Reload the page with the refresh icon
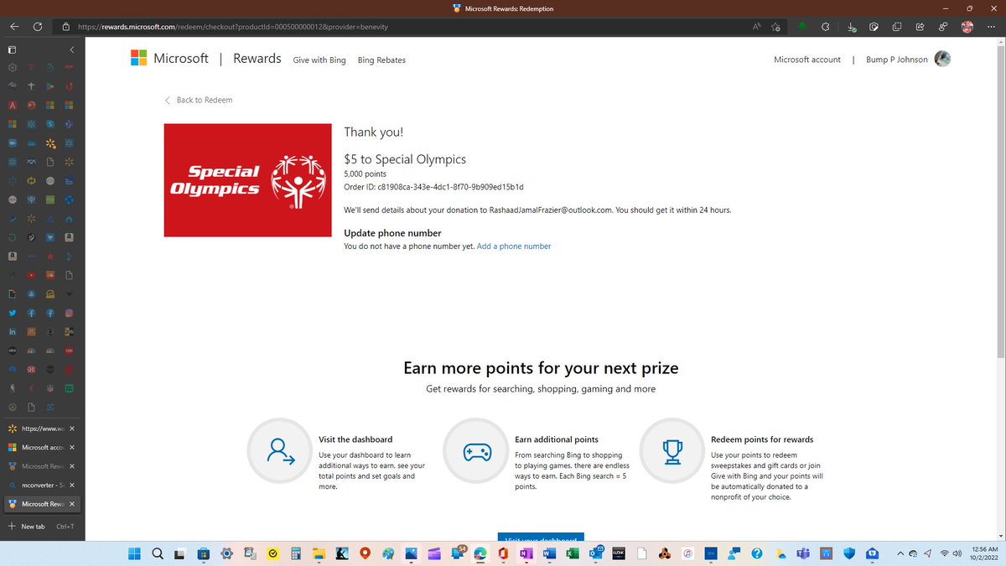 tap(38, 27)
